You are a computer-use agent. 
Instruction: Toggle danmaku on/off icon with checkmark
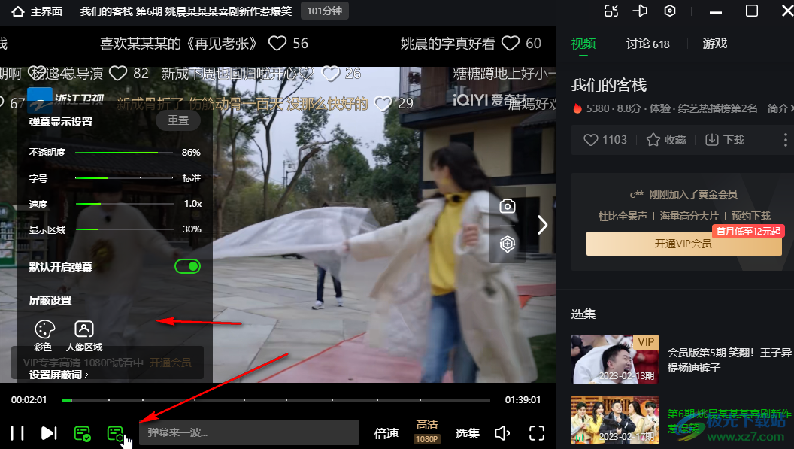(82, 433)
